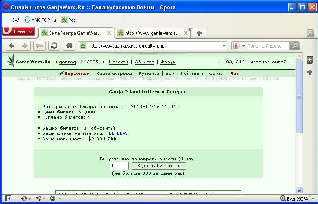Click the обновить refresh link

click(x=102, y=128)
